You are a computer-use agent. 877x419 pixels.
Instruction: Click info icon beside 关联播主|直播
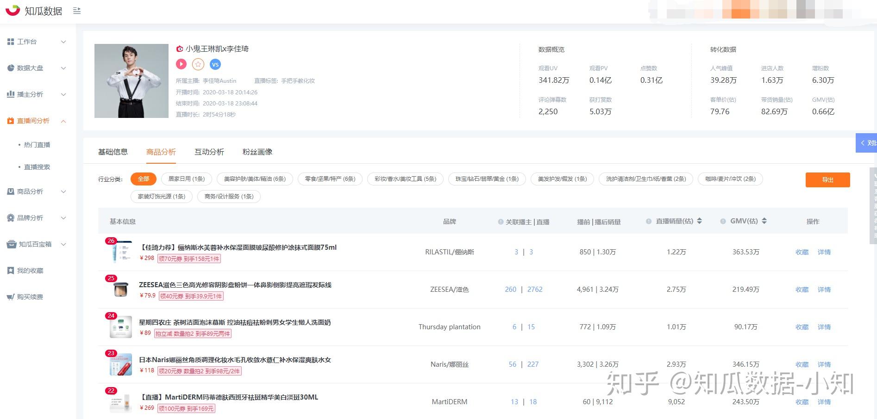[x=501, y=222]
